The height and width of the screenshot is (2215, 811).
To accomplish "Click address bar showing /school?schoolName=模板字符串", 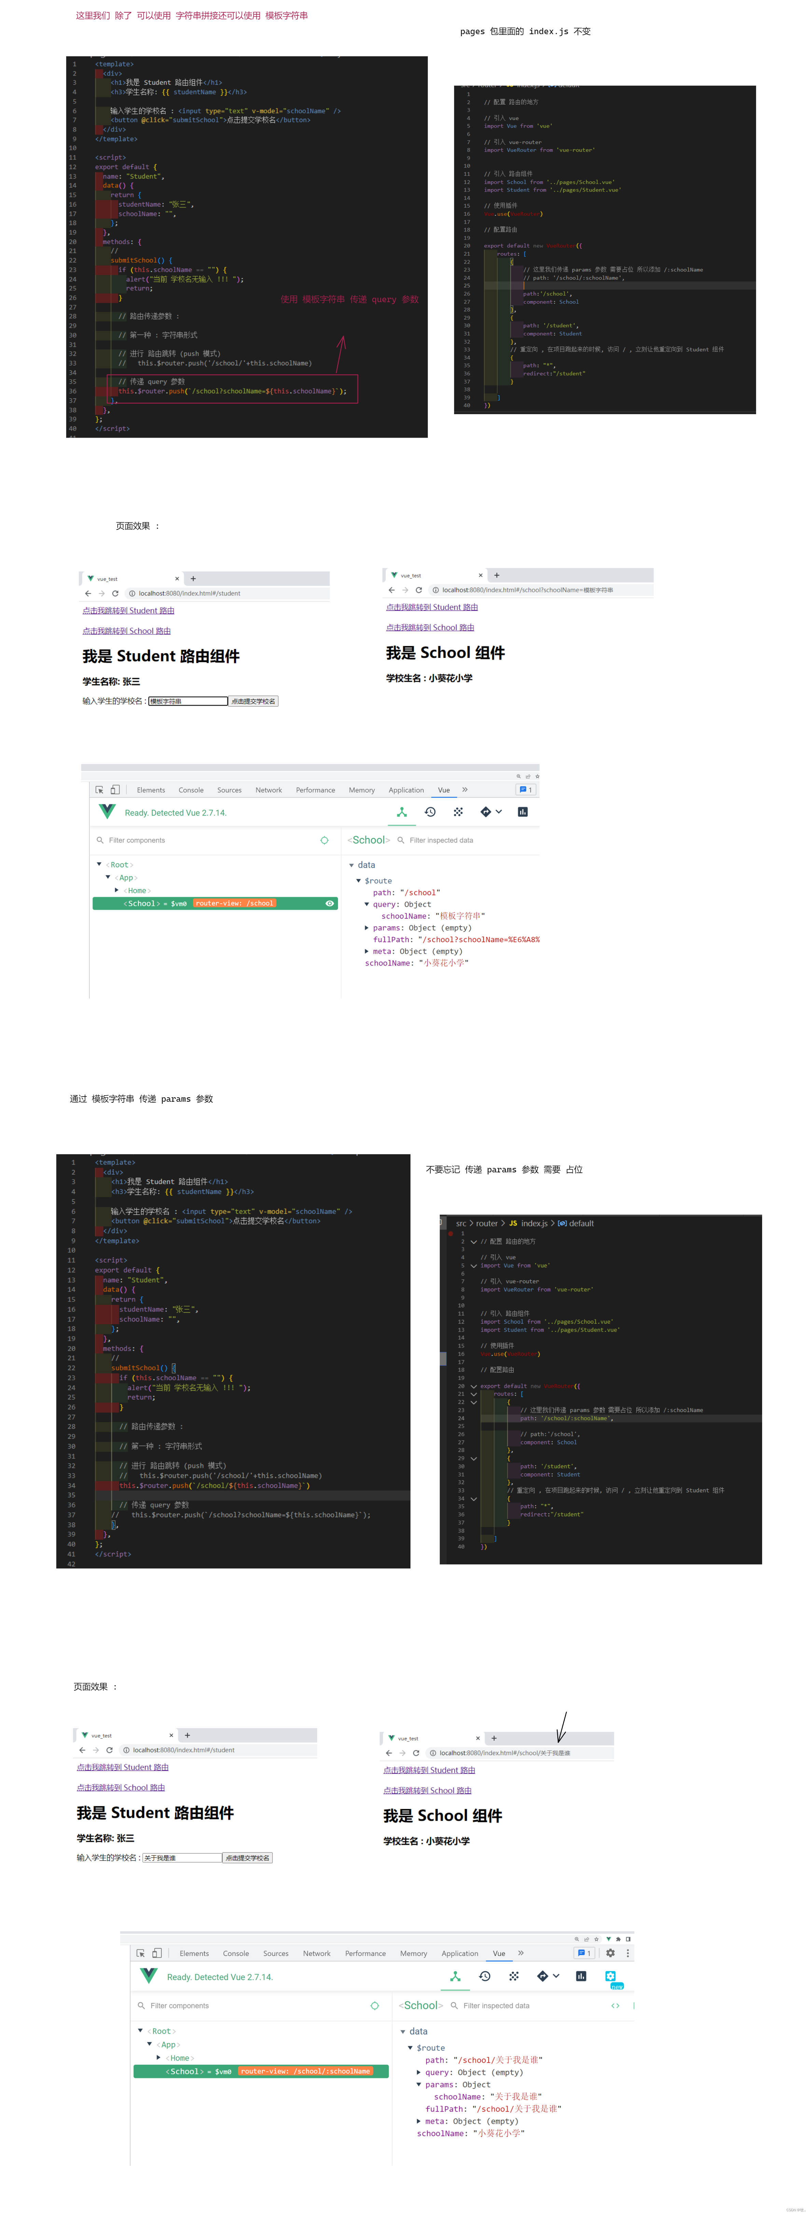I will click(x=540, y=590).
